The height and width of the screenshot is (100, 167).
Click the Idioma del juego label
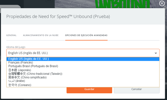(16, 47)
